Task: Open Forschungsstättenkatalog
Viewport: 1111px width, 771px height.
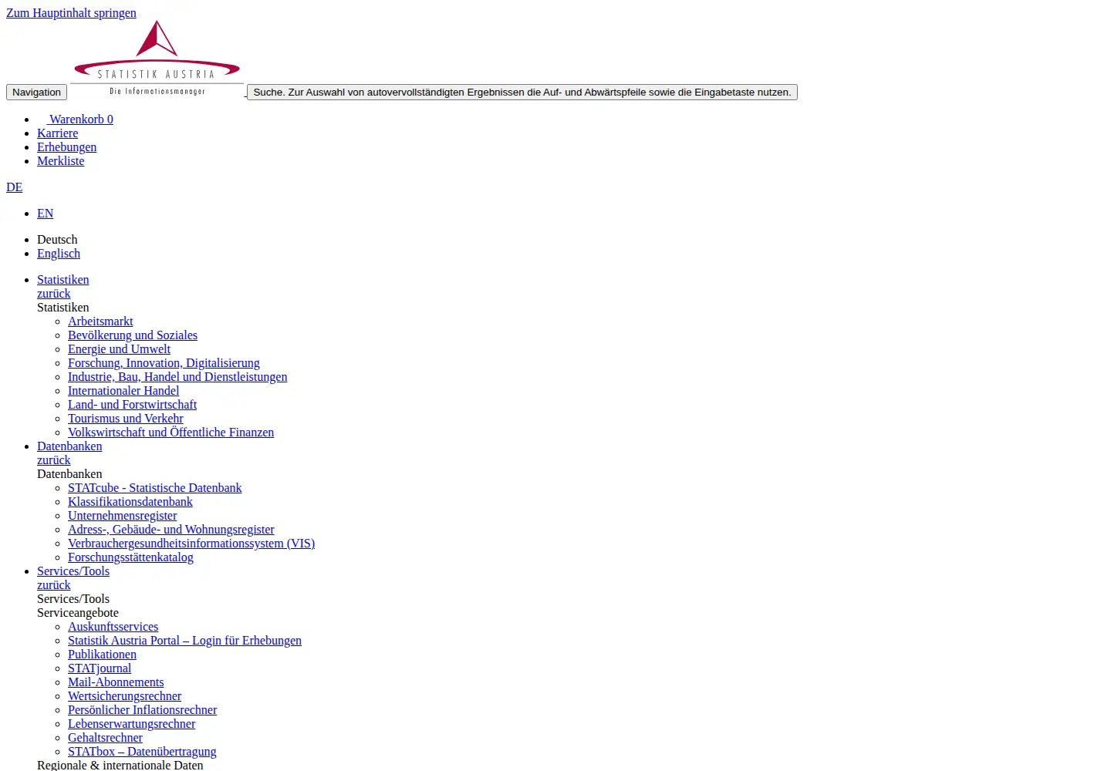Action: (130, 557)
